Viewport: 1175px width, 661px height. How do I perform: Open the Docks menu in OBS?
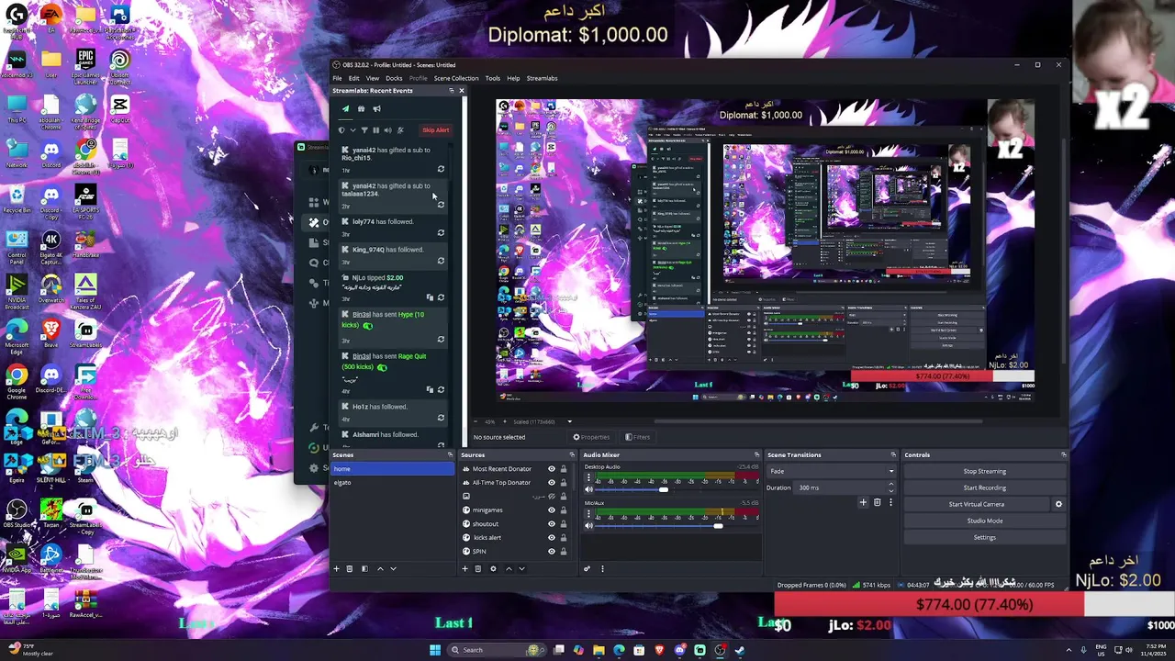394,78
